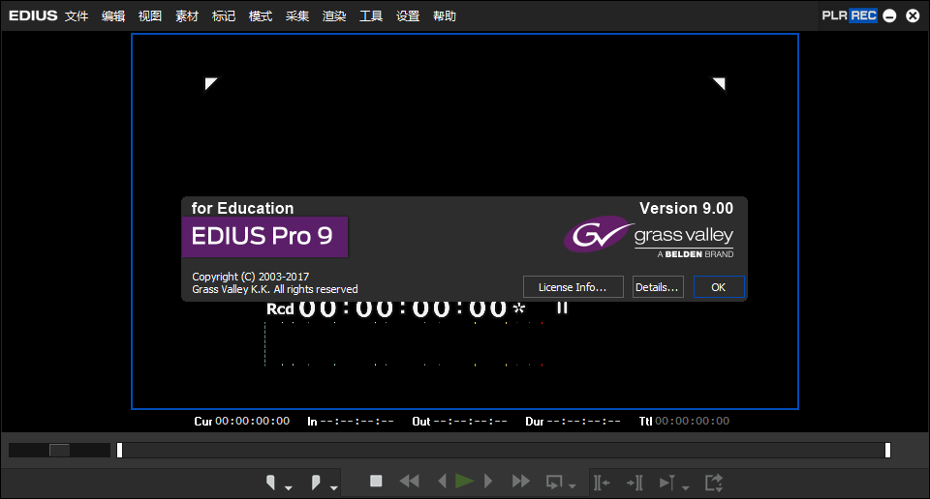Click the loop playback icon

(554, 483)
